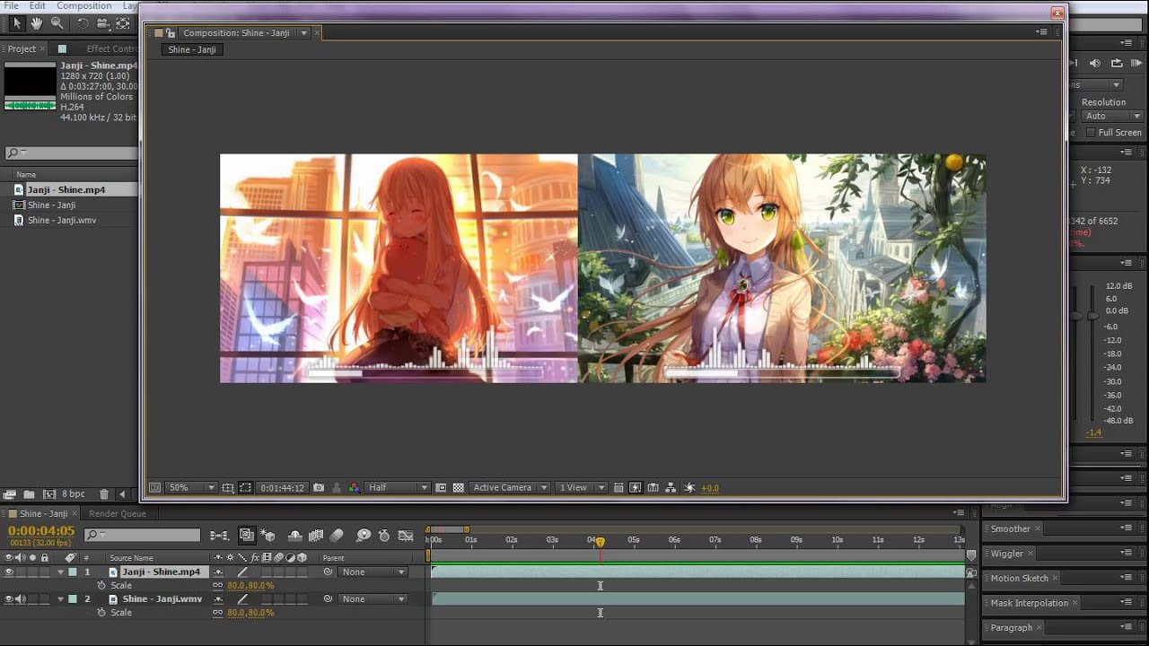Enable Frame Blending switch in timeline
The width and height of the screenshot is (1149, 646).
pyautogui.click(x=316, y=536)
